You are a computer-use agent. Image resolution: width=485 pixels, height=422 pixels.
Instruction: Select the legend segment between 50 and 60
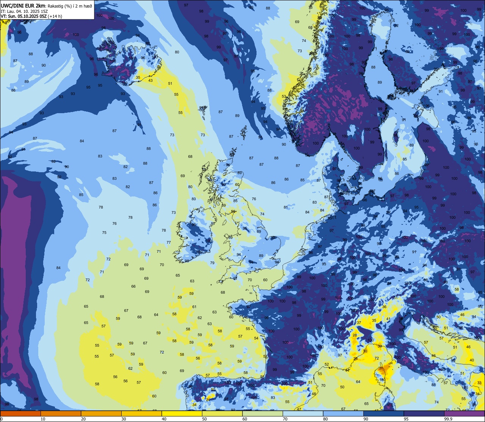[222, 414]
